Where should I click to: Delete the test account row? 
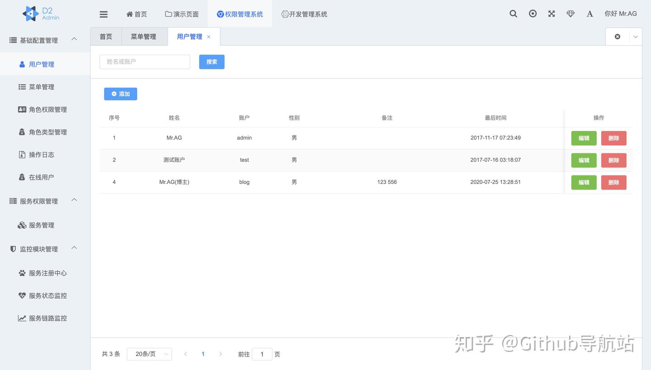613,160
